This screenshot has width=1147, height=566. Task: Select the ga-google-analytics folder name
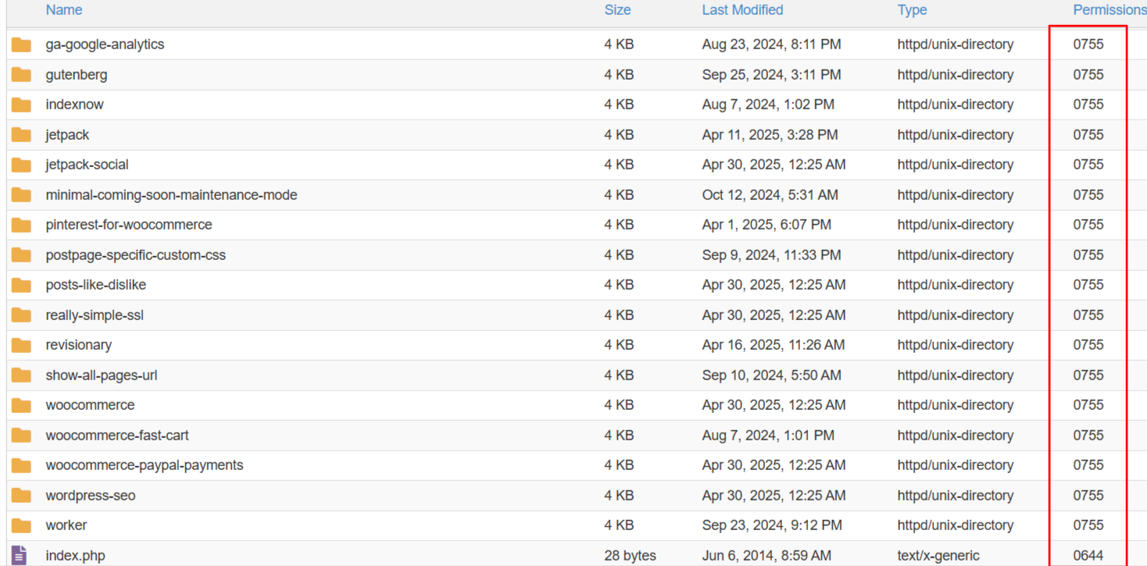[x=105, y=44]
